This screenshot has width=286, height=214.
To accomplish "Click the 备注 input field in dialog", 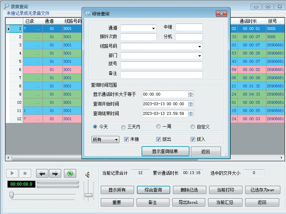I will pos(162,75).
